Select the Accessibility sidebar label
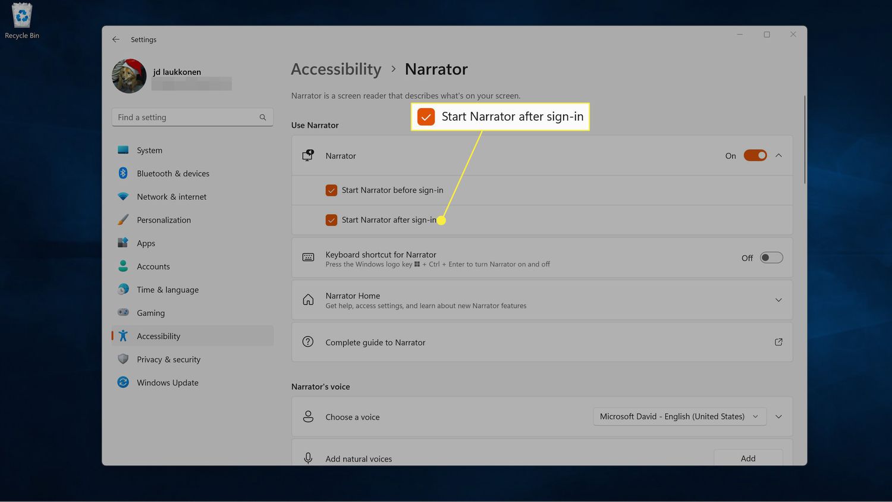Image resolution: width=892 pixels, height=502 pixels. tap(158, 336)
